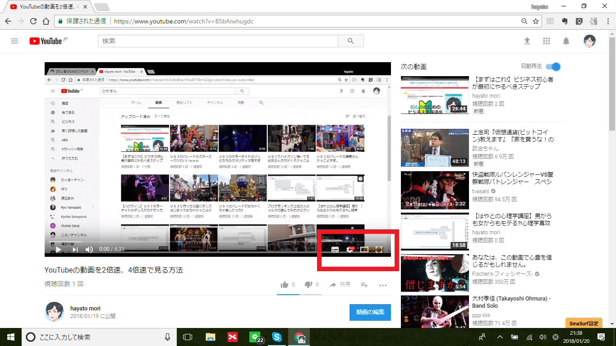Image resolution: width=616 pixels, height=346 pixels.
Task: Click the 動画の編集 button
Action: 370,312
